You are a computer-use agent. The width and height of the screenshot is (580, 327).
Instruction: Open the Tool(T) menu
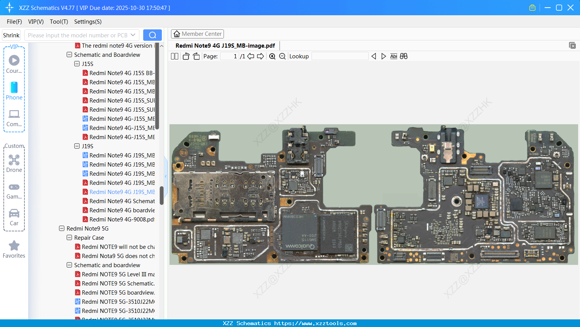(x=59, y=22)
